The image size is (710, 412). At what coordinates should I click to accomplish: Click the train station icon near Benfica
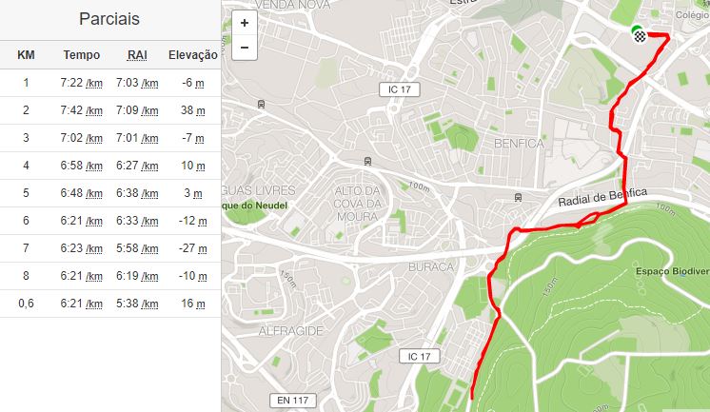[x=518, y=197]
